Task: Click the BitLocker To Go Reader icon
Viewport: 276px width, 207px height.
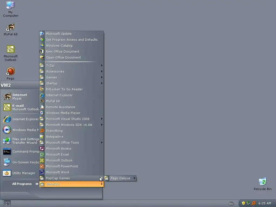Action: point(42,89)
